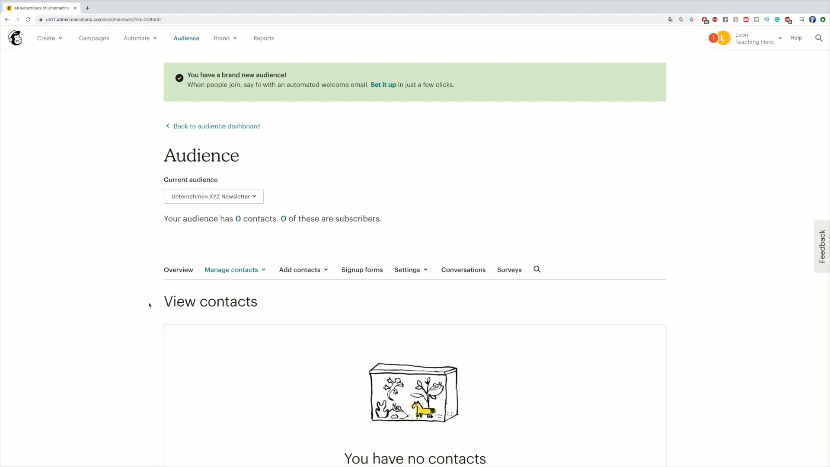Viewport: 830px width, 467px height.
Task: Open the Automate menu
Action: (140, 38)
